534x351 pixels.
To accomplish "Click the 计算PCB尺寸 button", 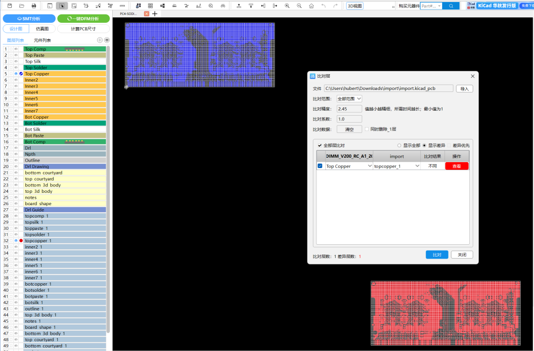I will [84, 29].
